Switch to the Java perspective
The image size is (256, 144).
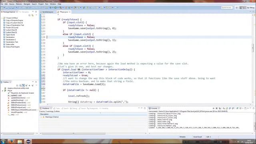[243, 8]
